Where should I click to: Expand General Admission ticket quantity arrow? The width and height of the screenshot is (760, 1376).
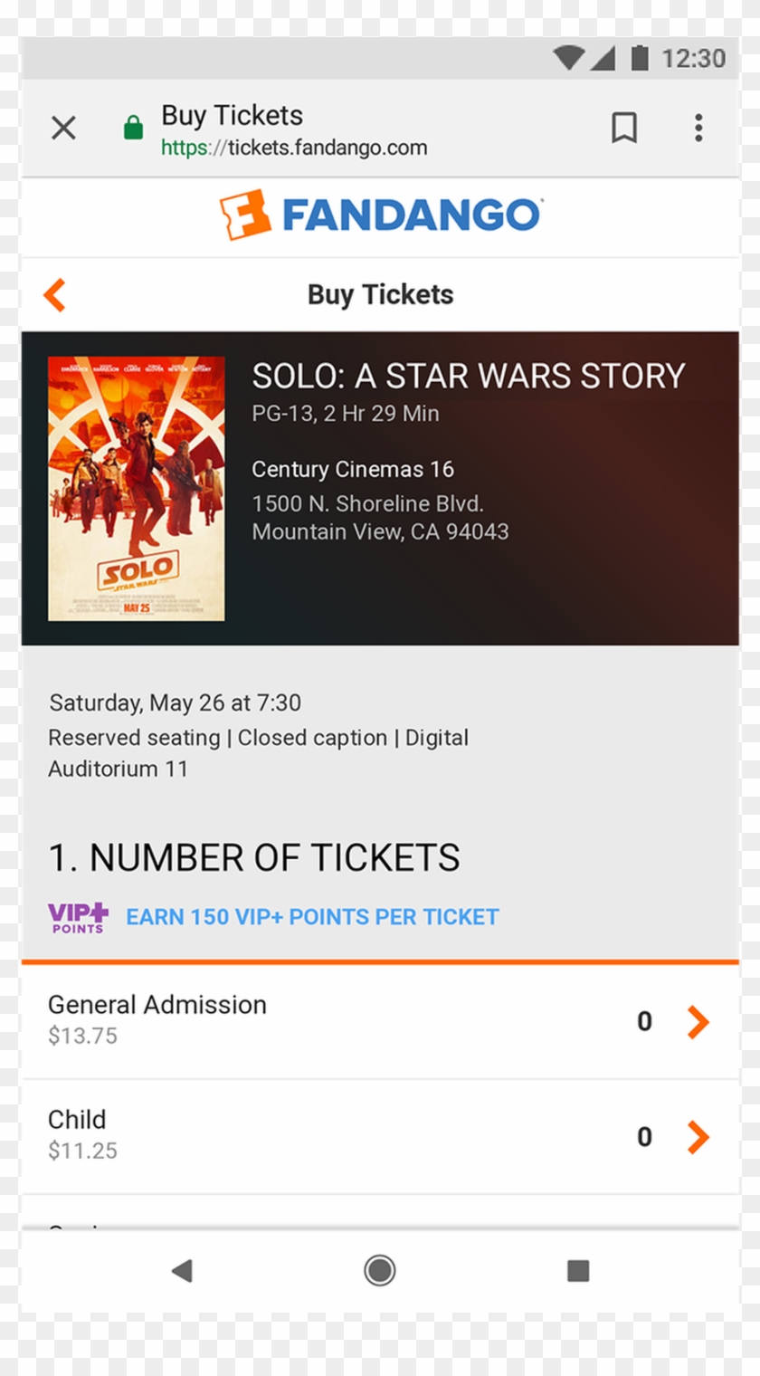pyautogui.click(x=698, y=1022)
